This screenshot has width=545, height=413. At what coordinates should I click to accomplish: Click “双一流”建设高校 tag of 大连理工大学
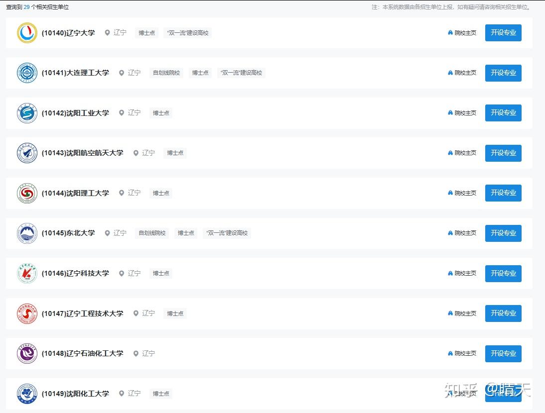241,73
